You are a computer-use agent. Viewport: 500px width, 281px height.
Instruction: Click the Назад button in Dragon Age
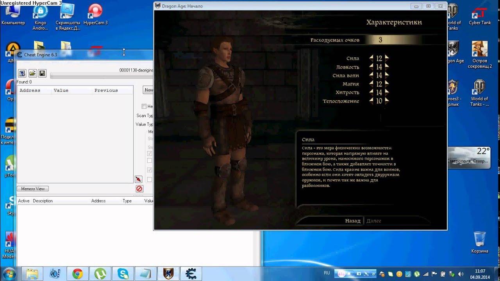[353, 221]
